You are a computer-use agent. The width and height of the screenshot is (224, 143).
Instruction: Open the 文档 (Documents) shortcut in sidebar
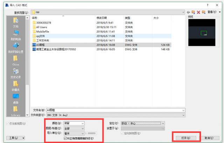16,22
